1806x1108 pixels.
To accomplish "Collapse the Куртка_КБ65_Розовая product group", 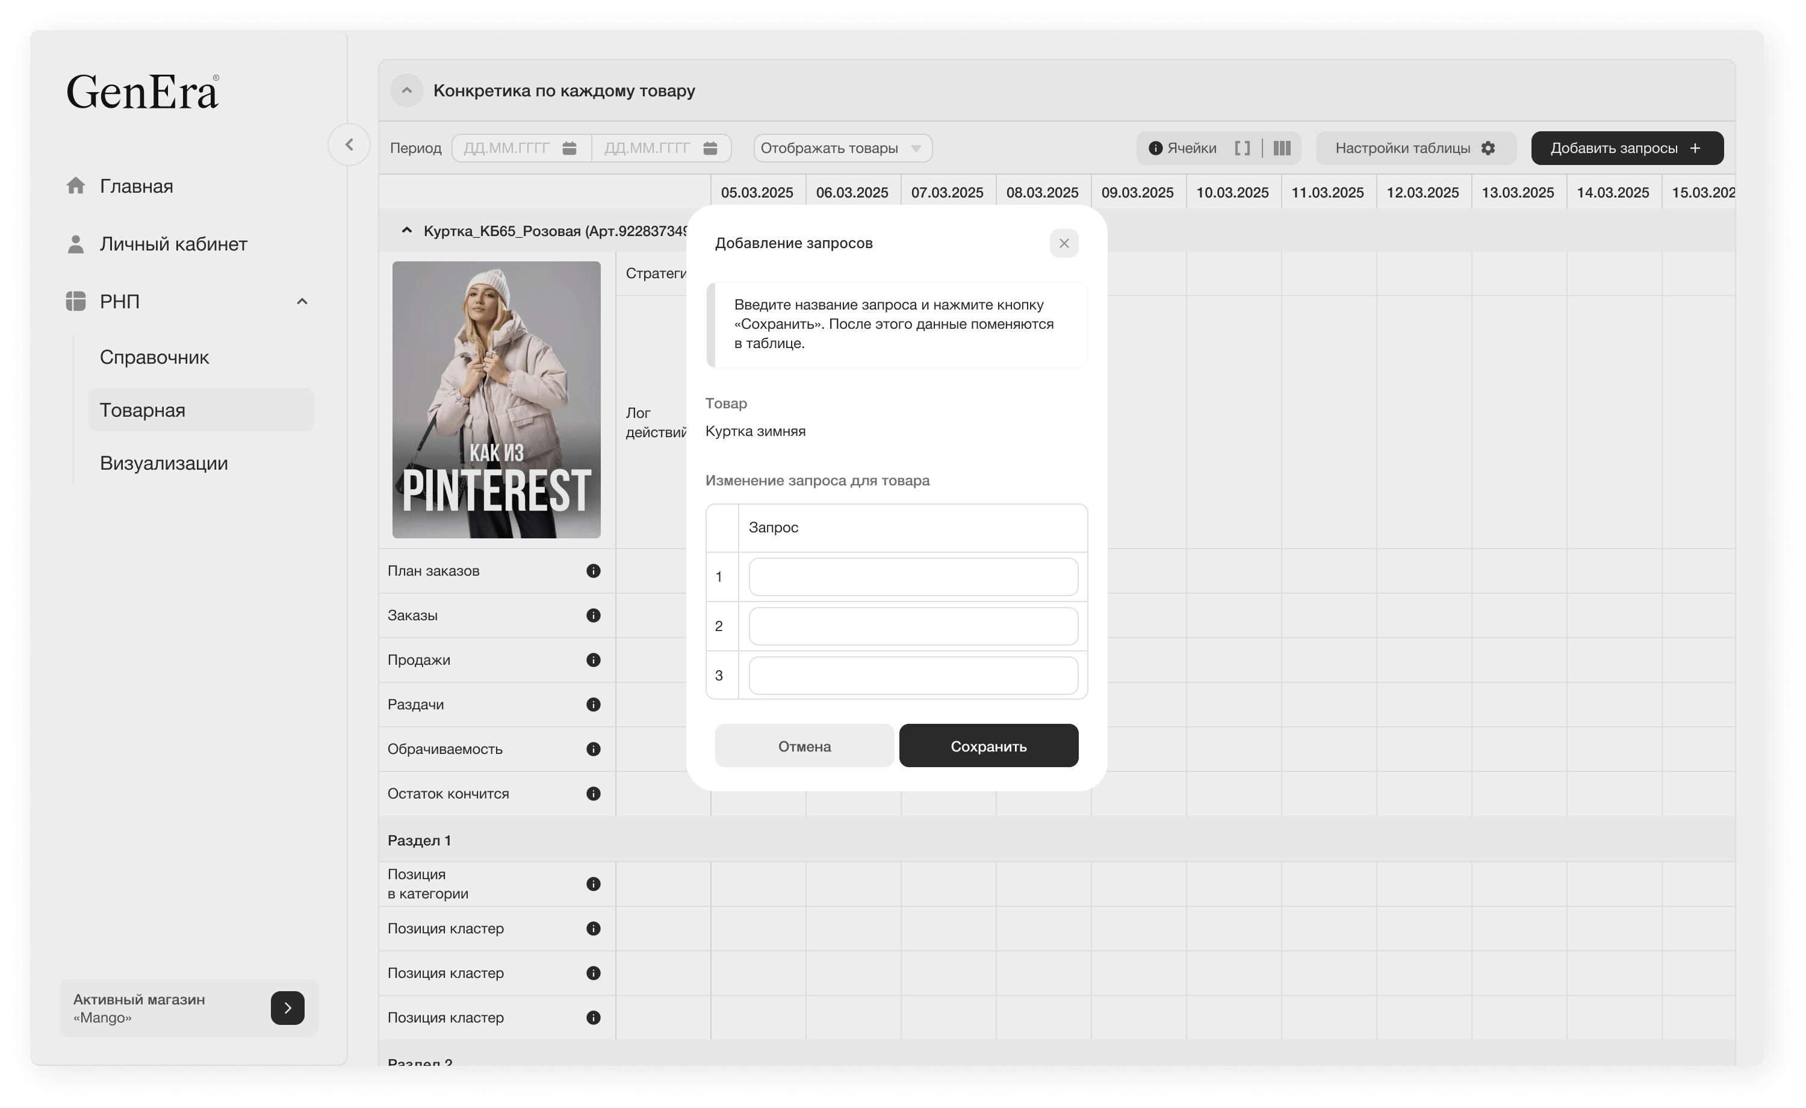I will (407, 230).
